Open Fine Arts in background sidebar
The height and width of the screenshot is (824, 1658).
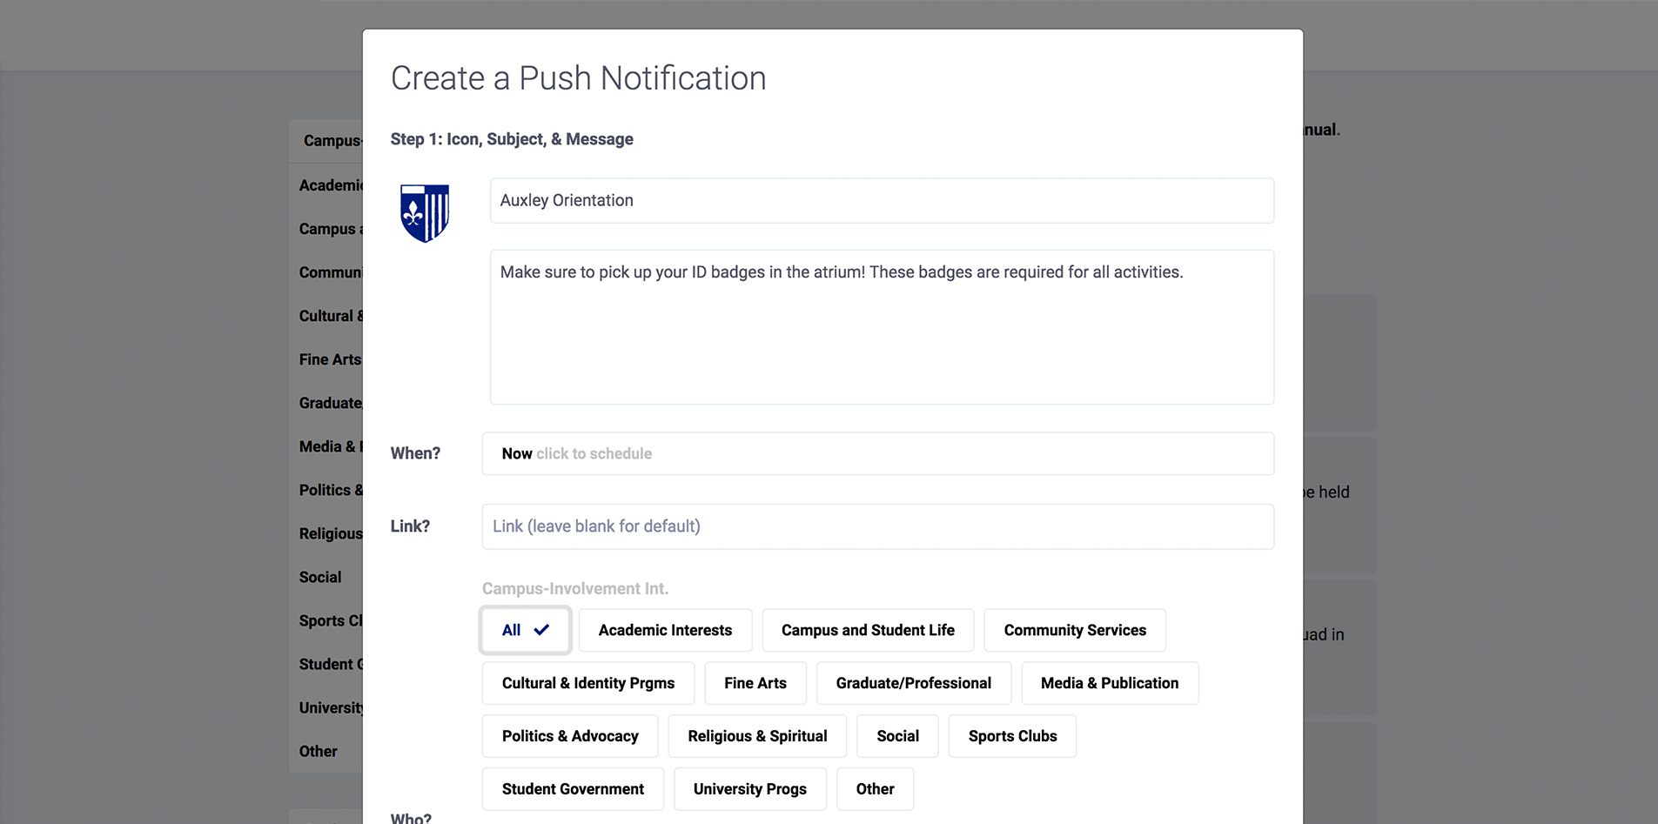point(330,359)
